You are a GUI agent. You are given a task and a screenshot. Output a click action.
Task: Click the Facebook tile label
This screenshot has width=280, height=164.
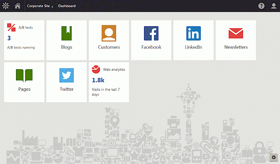tap(151, 47)
